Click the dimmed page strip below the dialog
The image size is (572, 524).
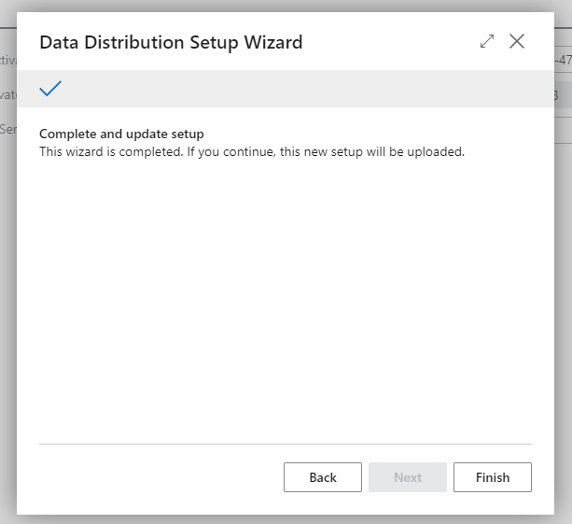286,518
